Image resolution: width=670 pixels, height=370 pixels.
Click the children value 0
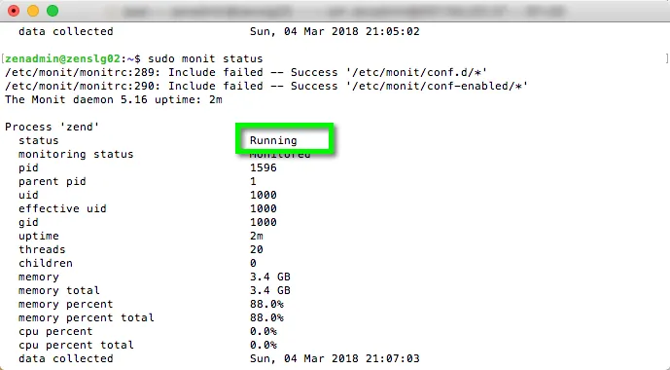253,263
